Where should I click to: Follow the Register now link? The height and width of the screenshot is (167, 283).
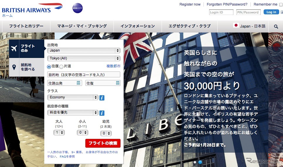[190, 4]
